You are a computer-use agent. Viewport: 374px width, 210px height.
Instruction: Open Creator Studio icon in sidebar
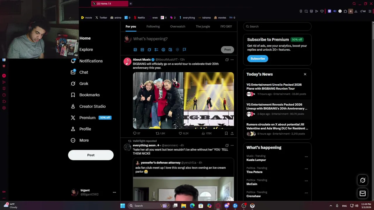pyautogui.click(x=73, y=106)
